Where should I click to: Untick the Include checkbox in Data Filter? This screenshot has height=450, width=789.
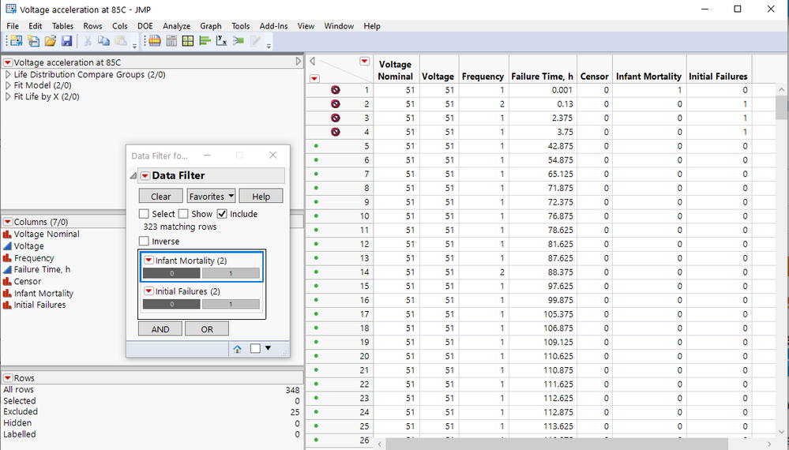coord(222,214)
